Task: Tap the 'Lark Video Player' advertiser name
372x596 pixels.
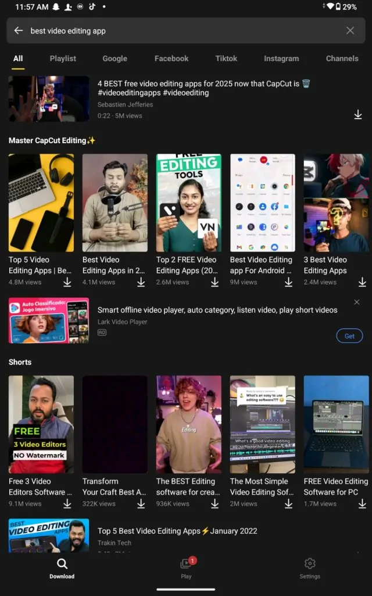Action: tap(122, 321)
